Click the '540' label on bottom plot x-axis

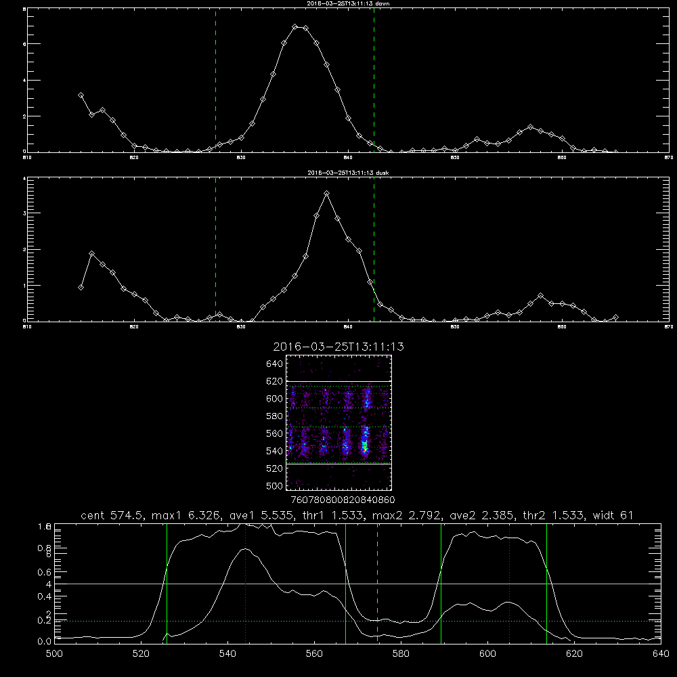pyautogui.click(x=227, y=654)
